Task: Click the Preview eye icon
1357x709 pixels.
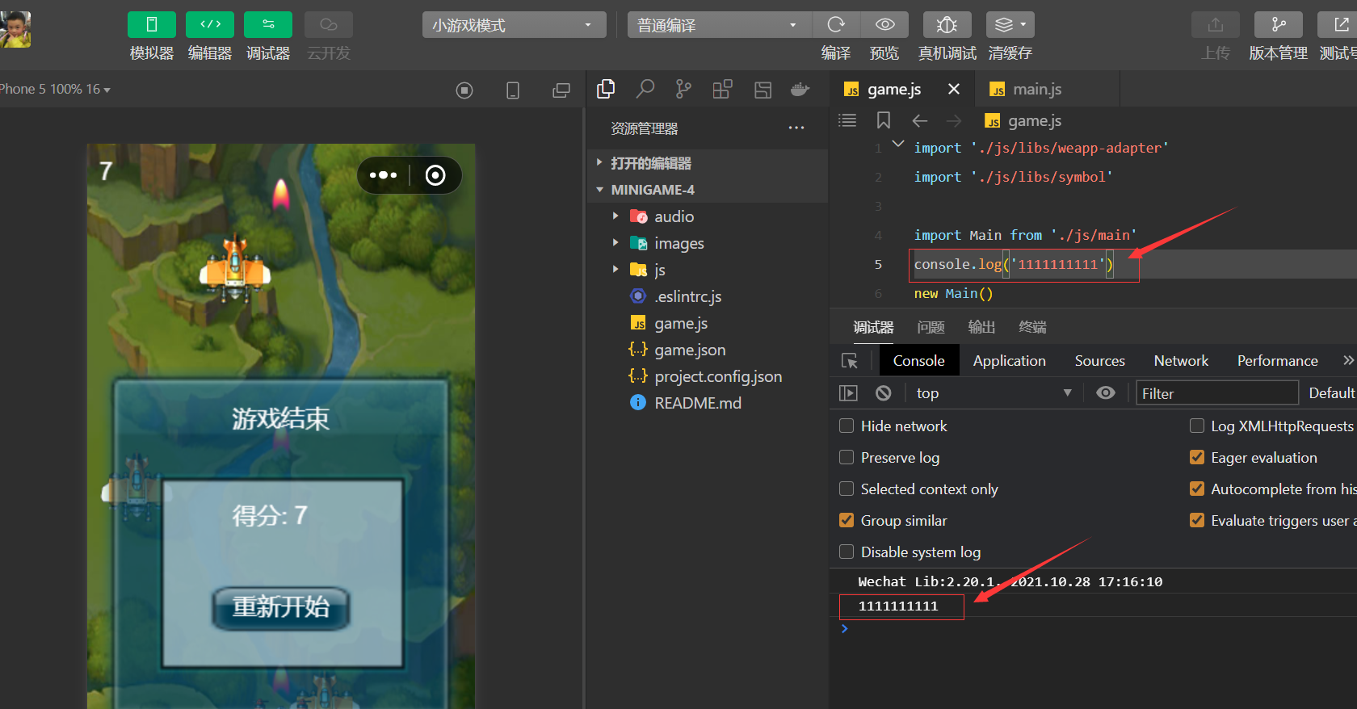Action: [884, 25]
